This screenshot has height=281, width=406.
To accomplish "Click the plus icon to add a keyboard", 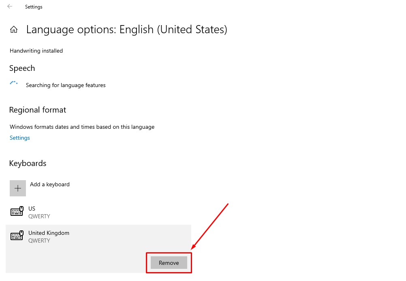I will click(17, 188).
